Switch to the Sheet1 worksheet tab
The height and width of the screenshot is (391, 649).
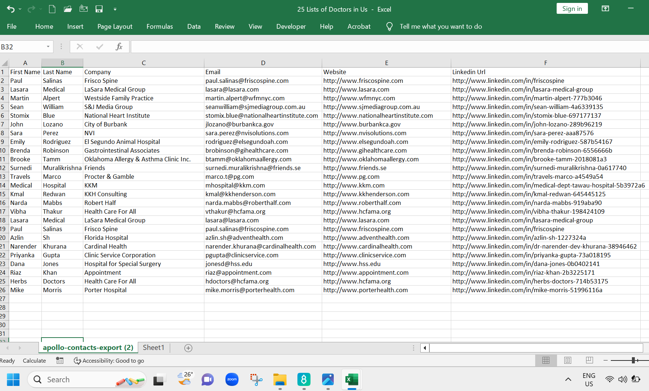click(x=153, y=348)
